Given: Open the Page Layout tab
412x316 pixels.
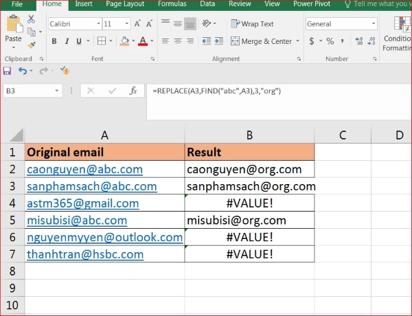Looking at the screenshot, I should pos(124,4).
